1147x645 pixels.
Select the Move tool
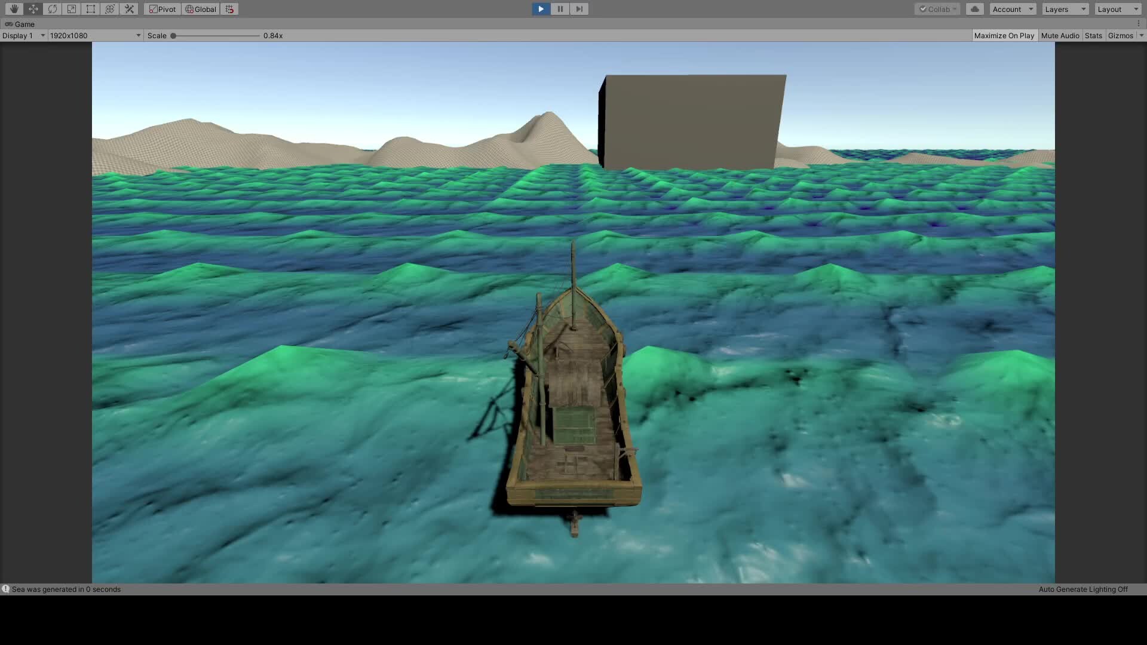[x=33, y=9]
